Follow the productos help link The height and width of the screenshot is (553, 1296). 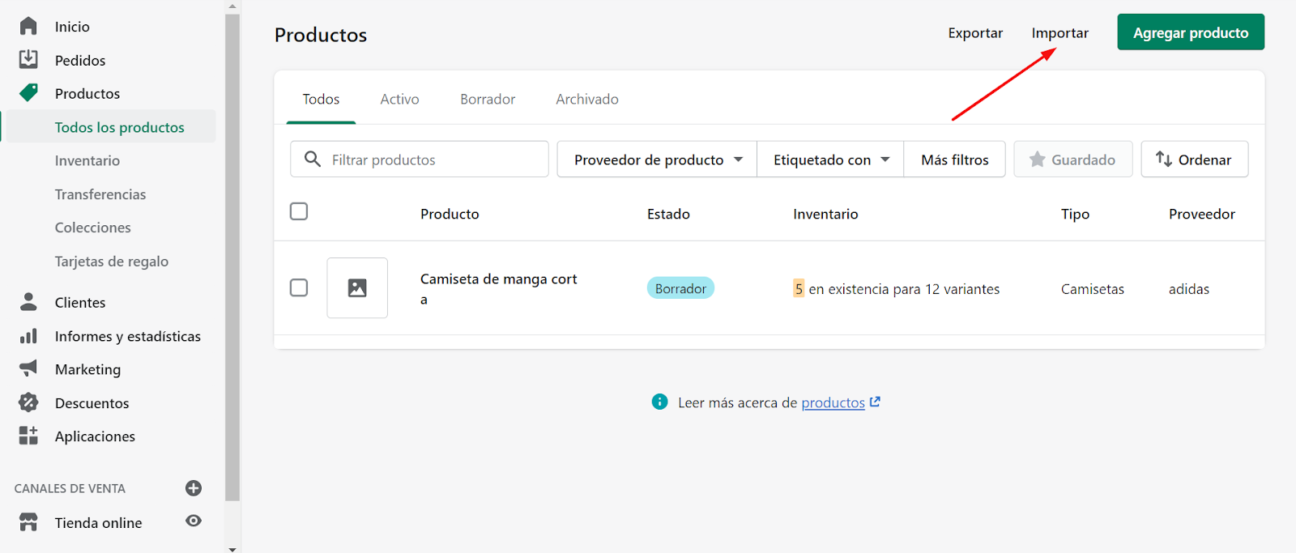833,402
